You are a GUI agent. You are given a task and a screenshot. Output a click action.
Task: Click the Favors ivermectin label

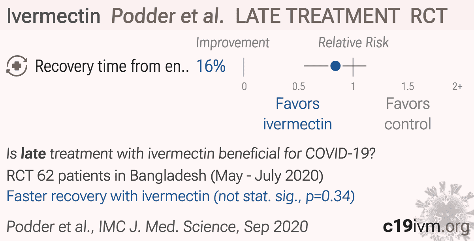(x=297, y=114)
